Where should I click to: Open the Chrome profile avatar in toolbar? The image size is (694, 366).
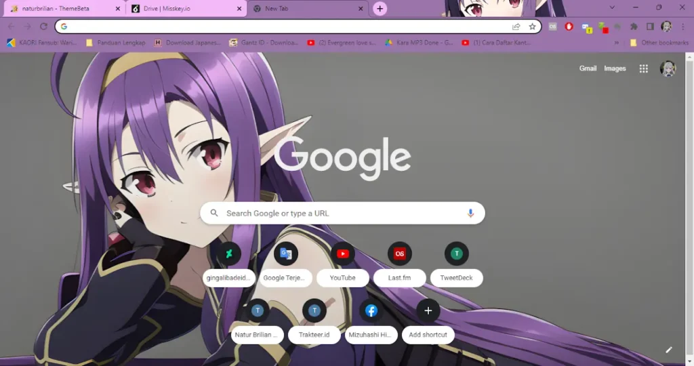(x=667, y=26)
